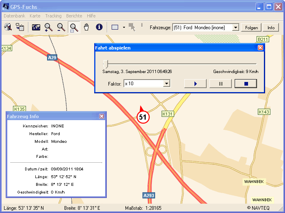Activate the zoom-to-rectangle selection tool
Screen dimensions: 285x213
pos(74,27)
